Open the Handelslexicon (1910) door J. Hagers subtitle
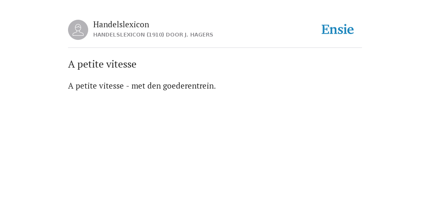Image resolution: width=430 pixels, height=215 pixels. [153, 35]
